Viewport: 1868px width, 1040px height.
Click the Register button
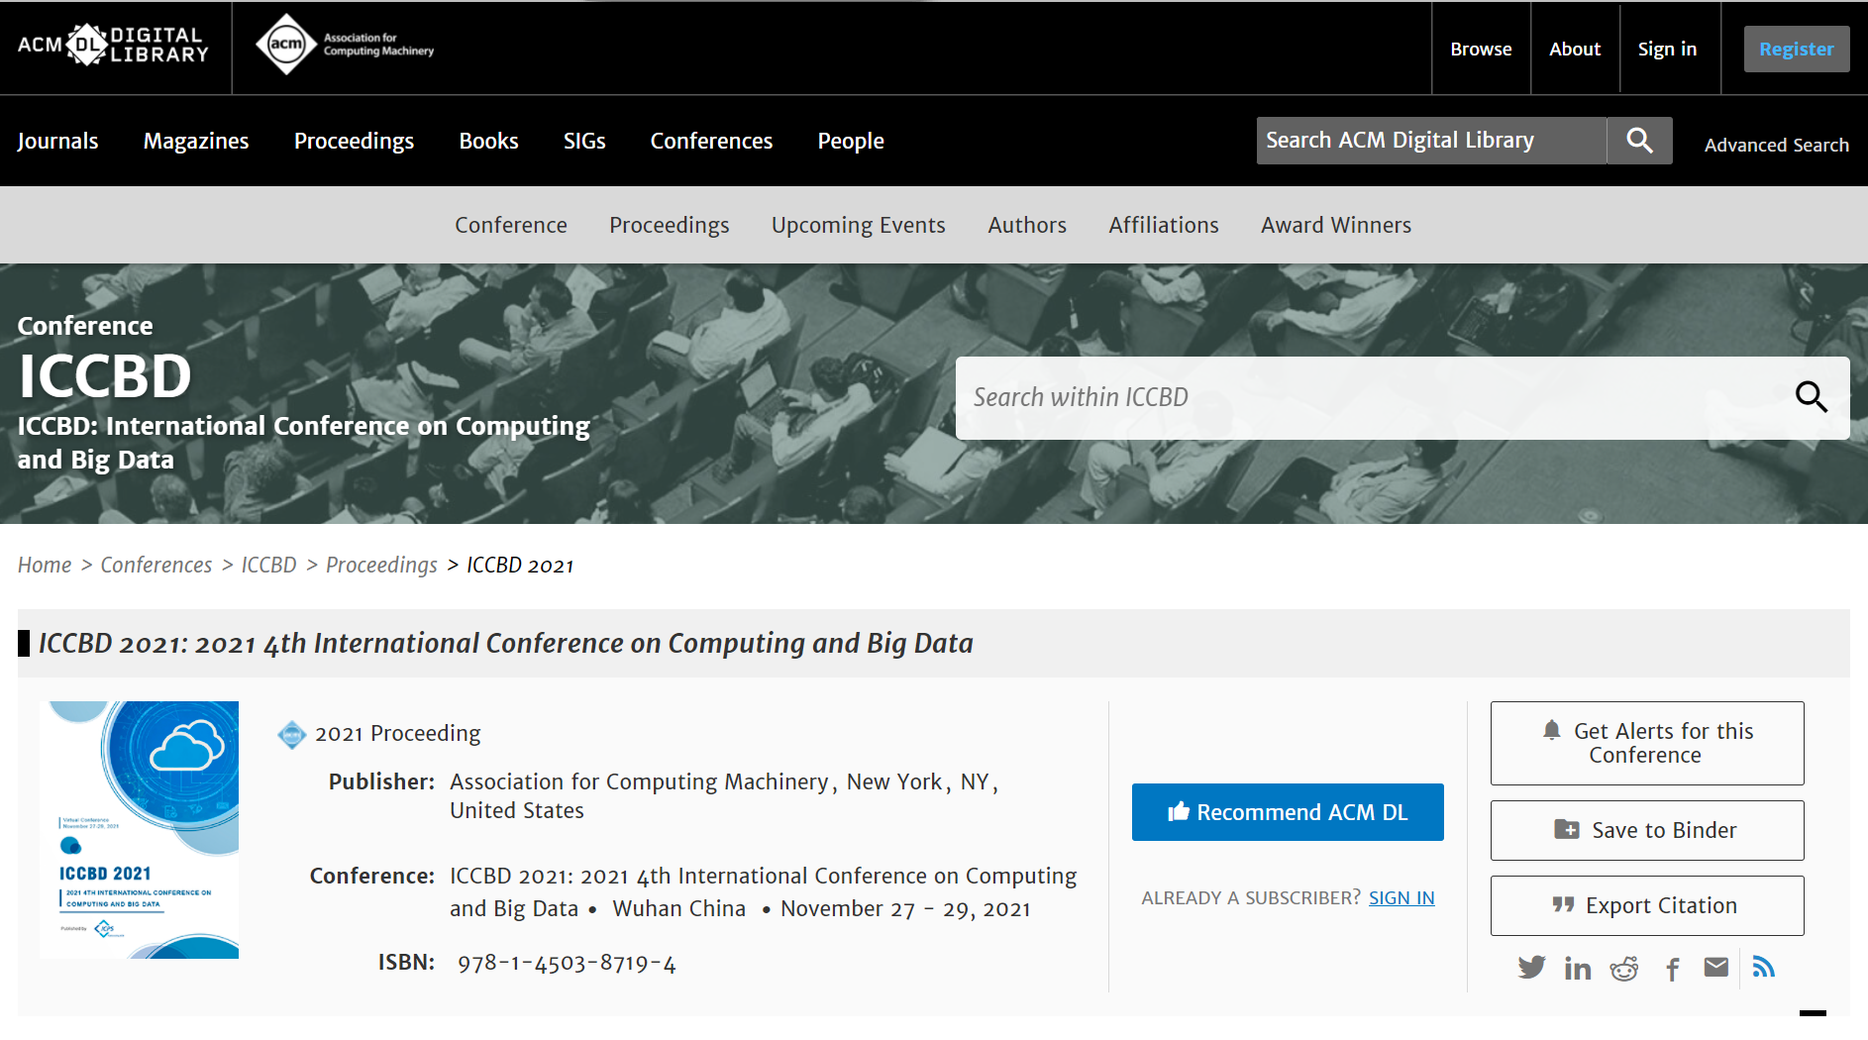click(1797, 49)
